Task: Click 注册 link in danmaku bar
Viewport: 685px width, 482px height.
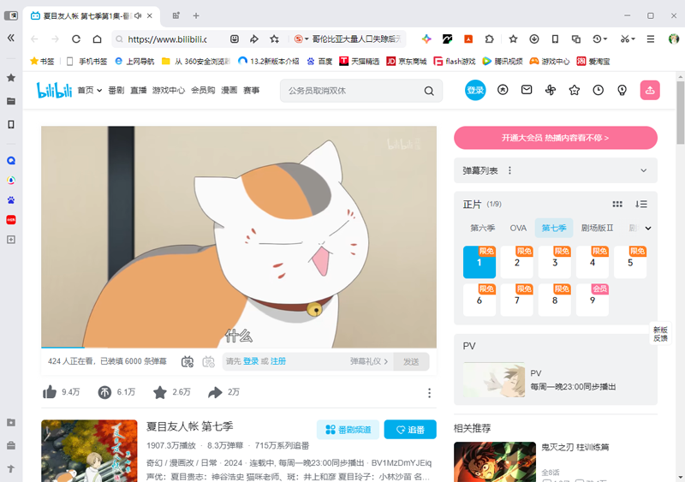Action: pos(278,361)
